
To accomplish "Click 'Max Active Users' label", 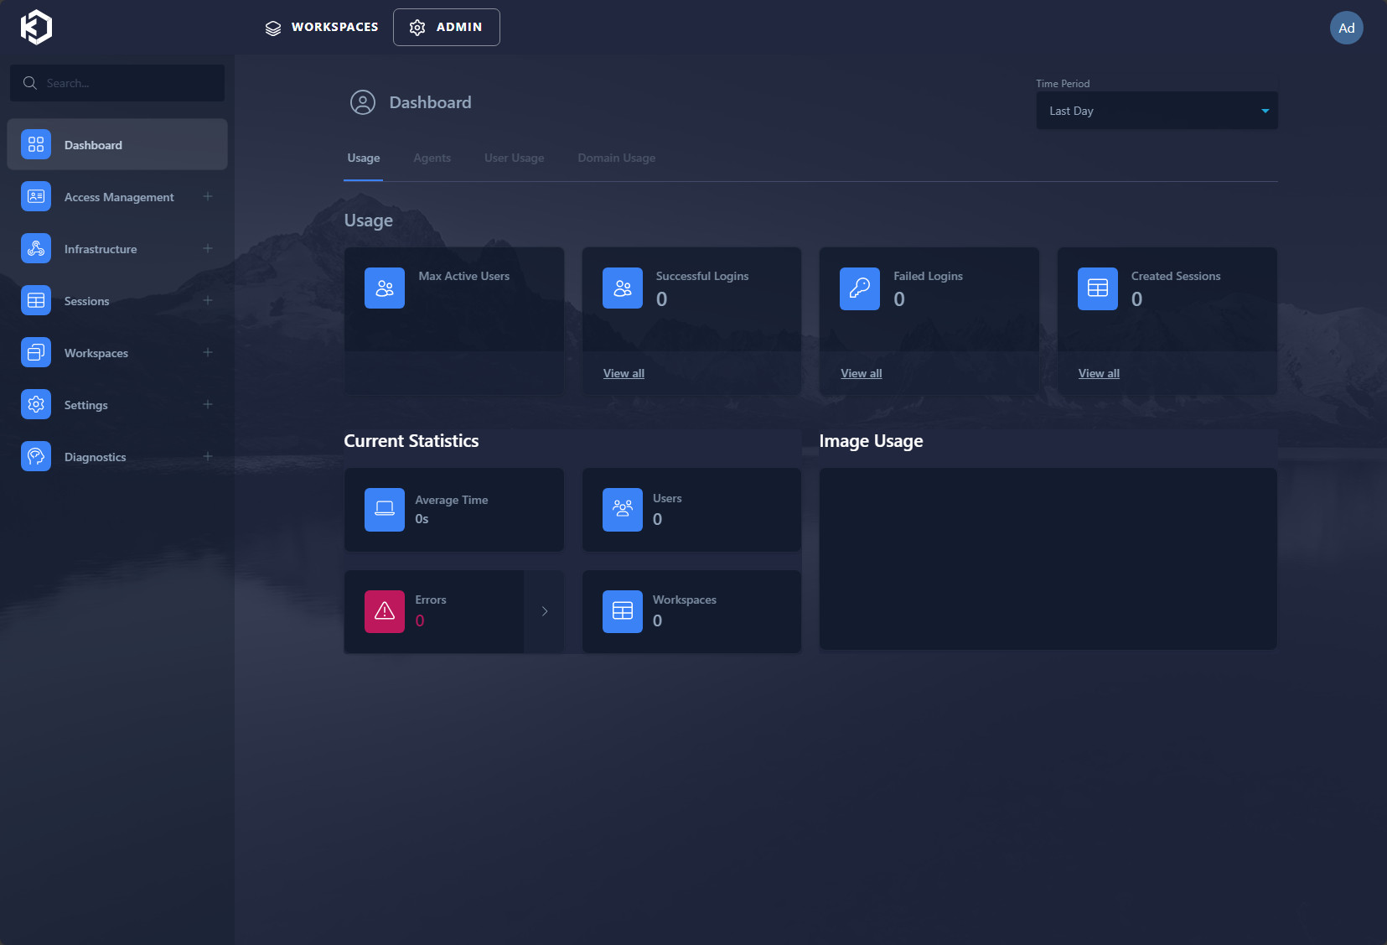I will (x=464, y=276).
